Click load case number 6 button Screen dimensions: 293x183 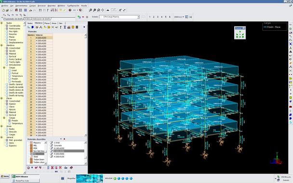[170, 17]
